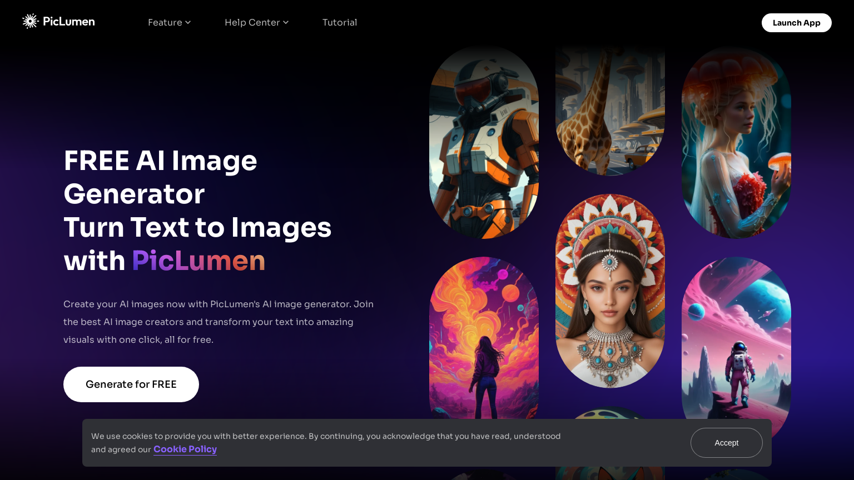854x480 pixels.
Task: Open the Cookie Policy link
Action: tap(185, 449)
